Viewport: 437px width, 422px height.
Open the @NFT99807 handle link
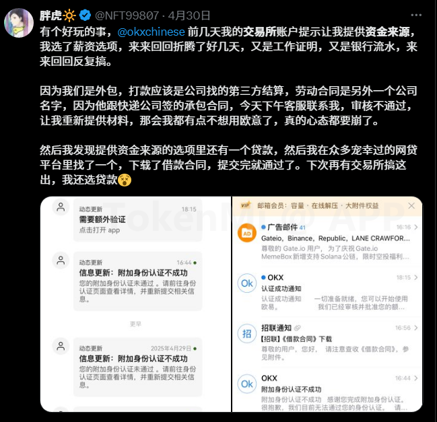127,15
